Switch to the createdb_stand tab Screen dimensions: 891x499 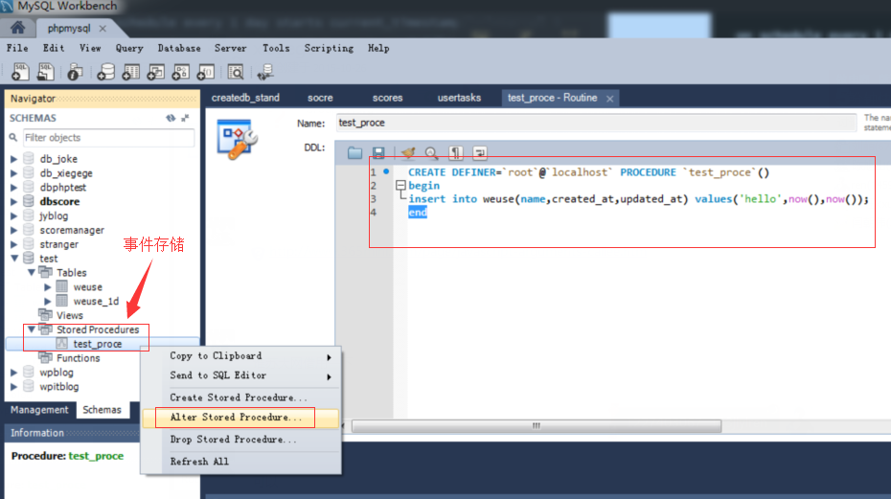(x=245, y=98)
